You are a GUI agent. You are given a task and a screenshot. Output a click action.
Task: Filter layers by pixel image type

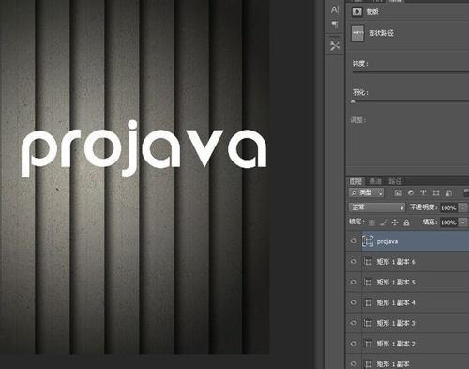coord(399,192)
